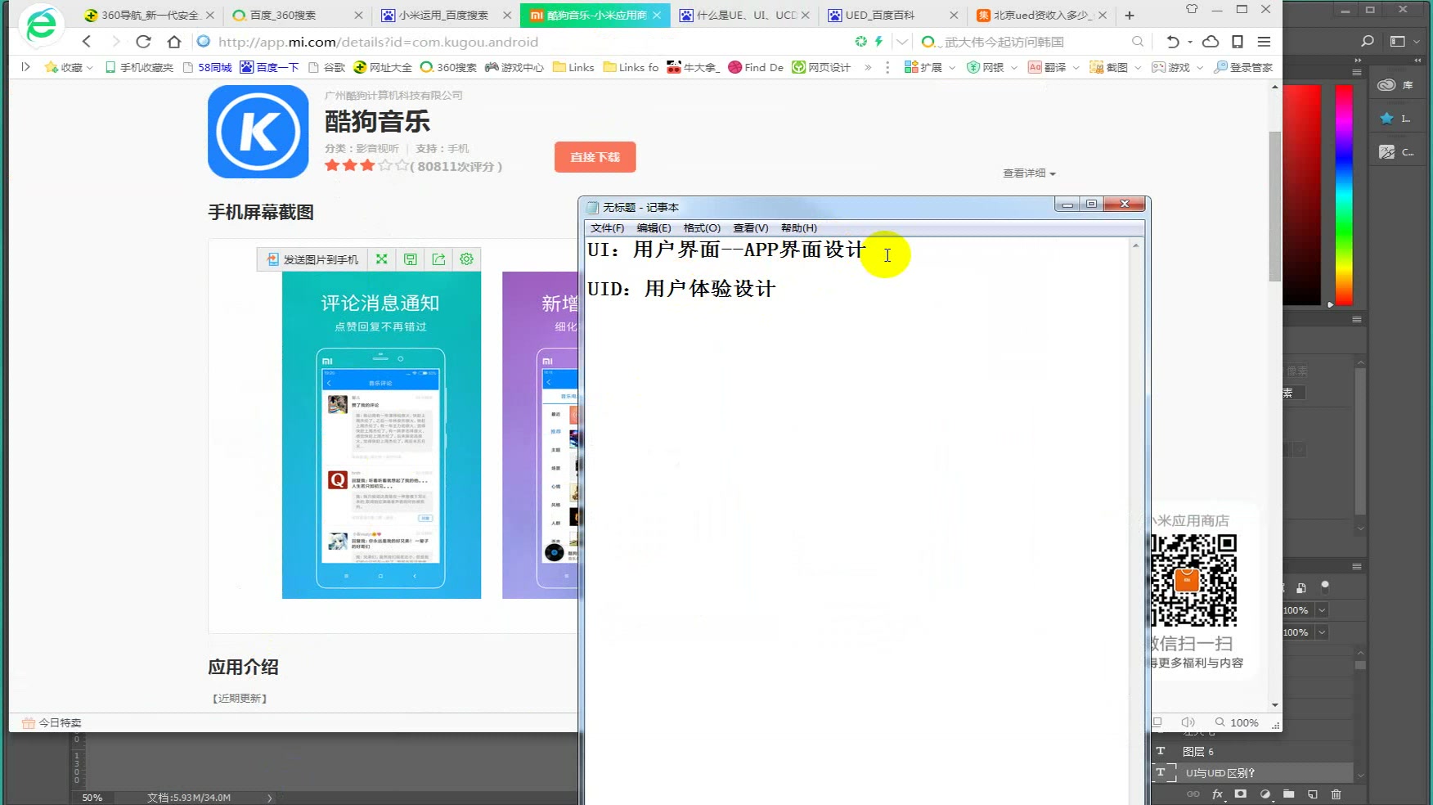This screenshot has width=1433, height=805.
Task: Click the link layers icon in Photoshop
Action: [1193, 794]
